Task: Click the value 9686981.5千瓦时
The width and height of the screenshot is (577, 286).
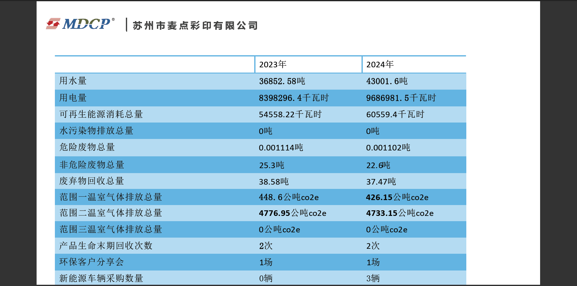Action: click(401, 98)
